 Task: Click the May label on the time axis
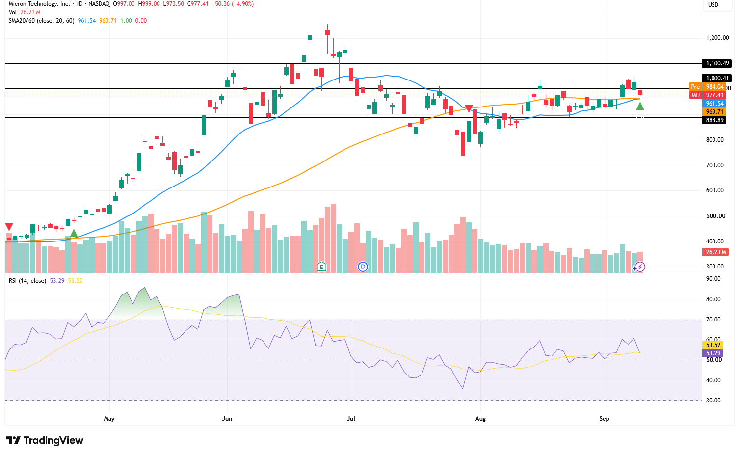109,419
